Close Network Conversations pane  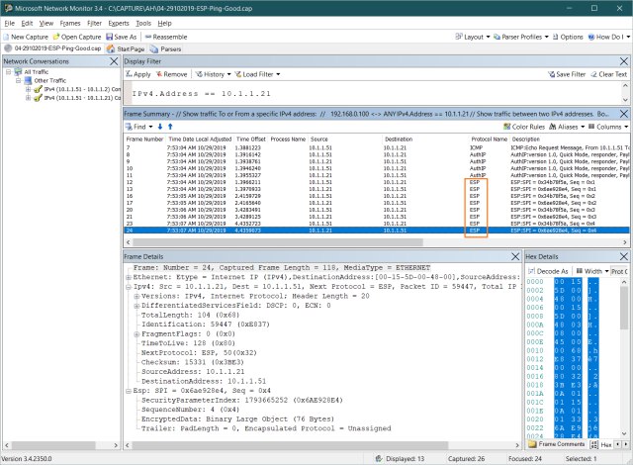click(115, 61)
